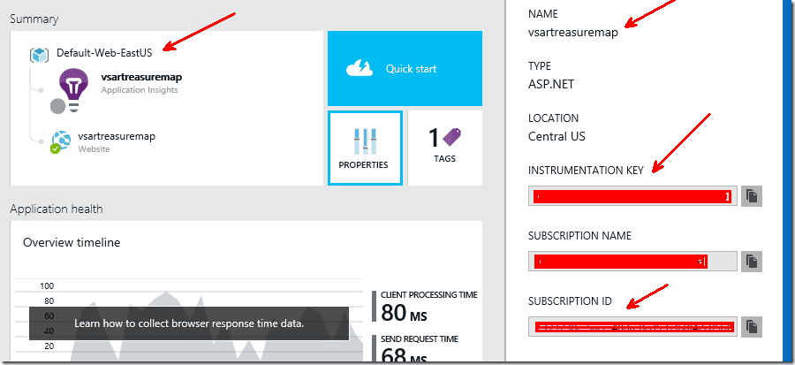Click the Central US location value

point(556,136)
